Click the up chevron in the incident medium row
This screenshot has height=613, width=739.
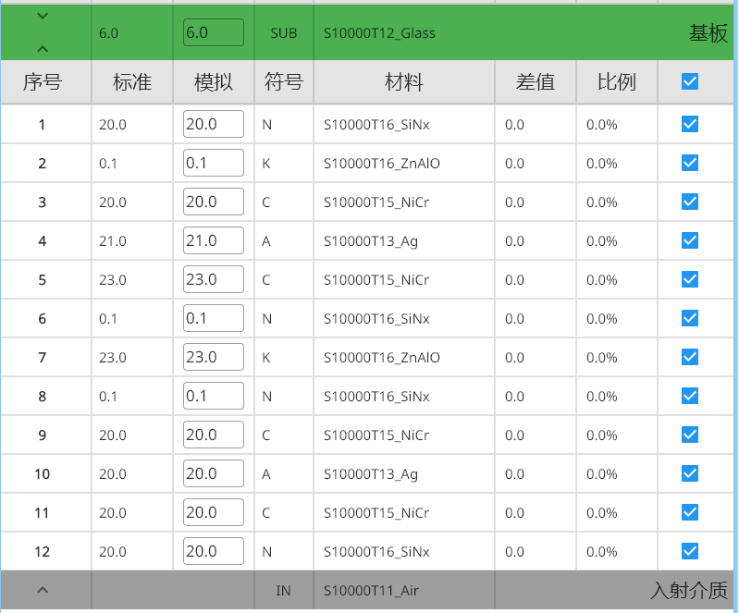pyautogui.click(x=43, y=590)
